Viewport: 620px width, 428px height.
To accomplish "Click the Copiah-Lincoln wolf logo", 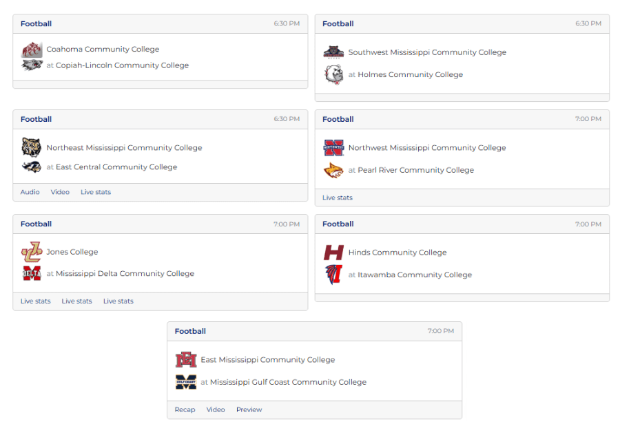I will click(32, 65).
